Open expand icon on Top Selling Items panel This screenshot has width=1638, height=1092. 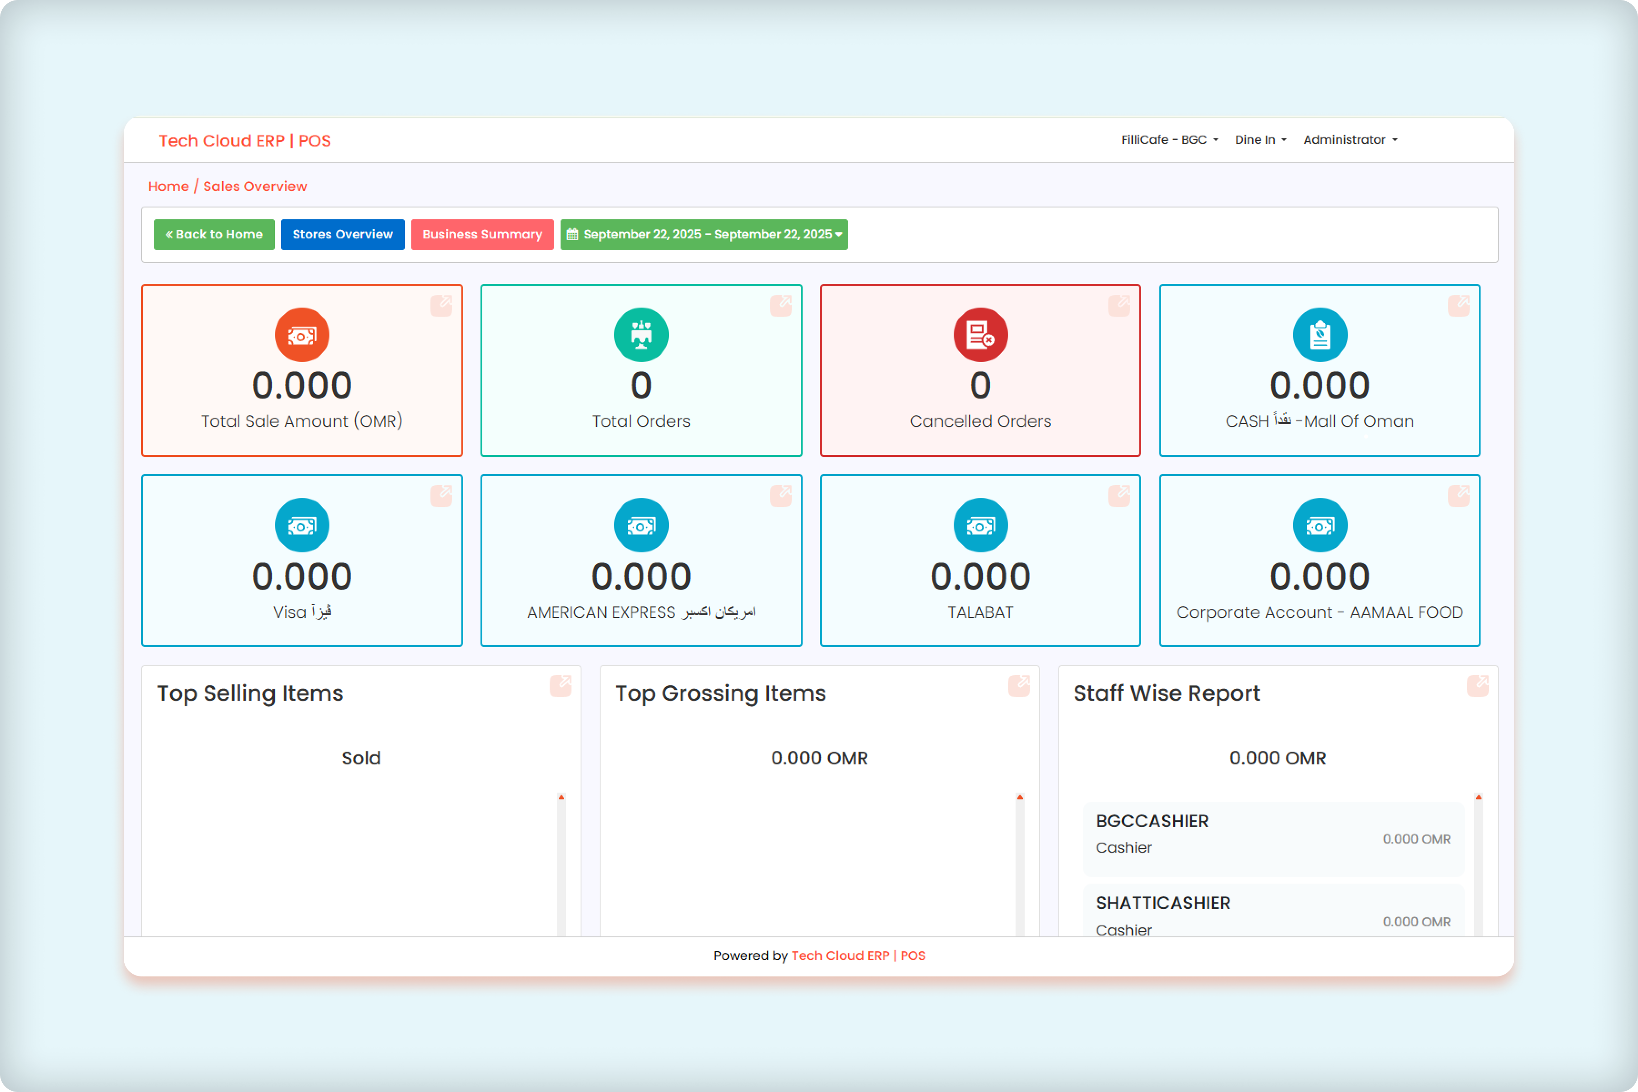pyautogui.click(x=560, y=685)
